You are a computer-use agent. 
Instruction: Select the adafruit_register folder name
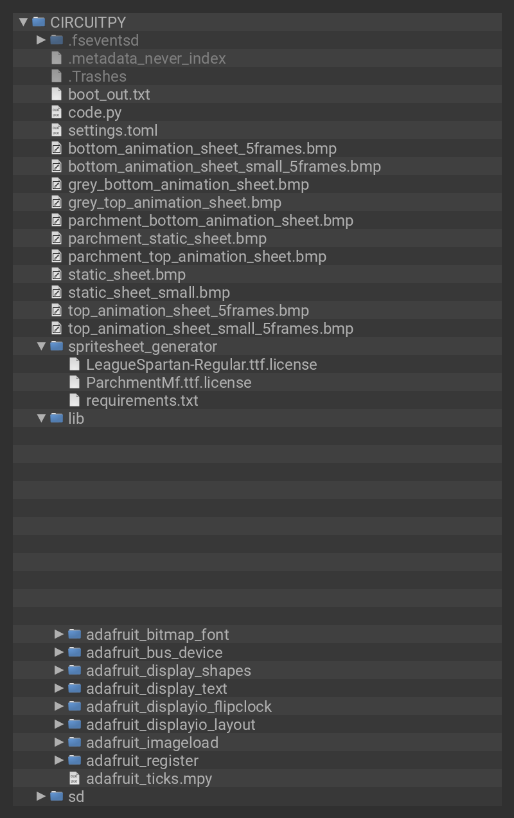coord(142,761)
